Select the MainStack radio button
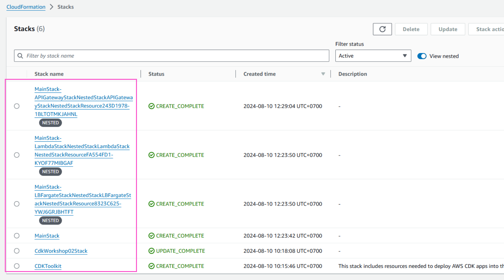504x280 pixels. 17,236
